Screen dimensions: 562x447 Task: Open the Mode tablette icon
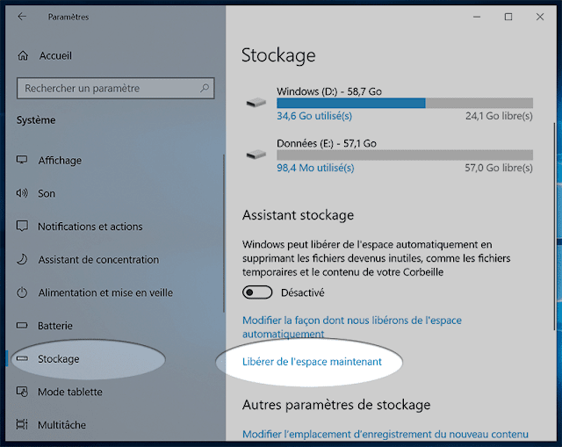22,392
